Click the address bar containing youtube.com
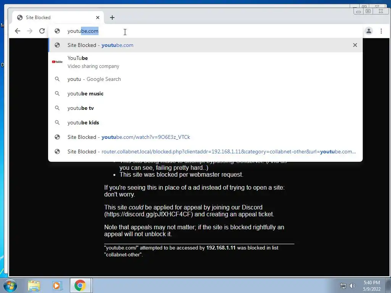This screenshot has width=391, height=293. [205, 31]
